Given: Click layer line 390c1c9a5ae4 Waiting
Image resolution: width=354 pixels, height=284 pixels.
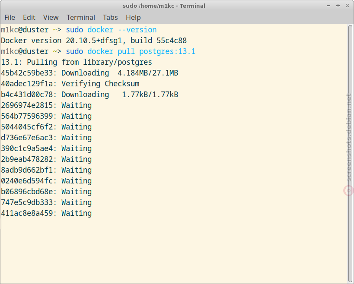Looking at the screenshot, I should (46, 148).
